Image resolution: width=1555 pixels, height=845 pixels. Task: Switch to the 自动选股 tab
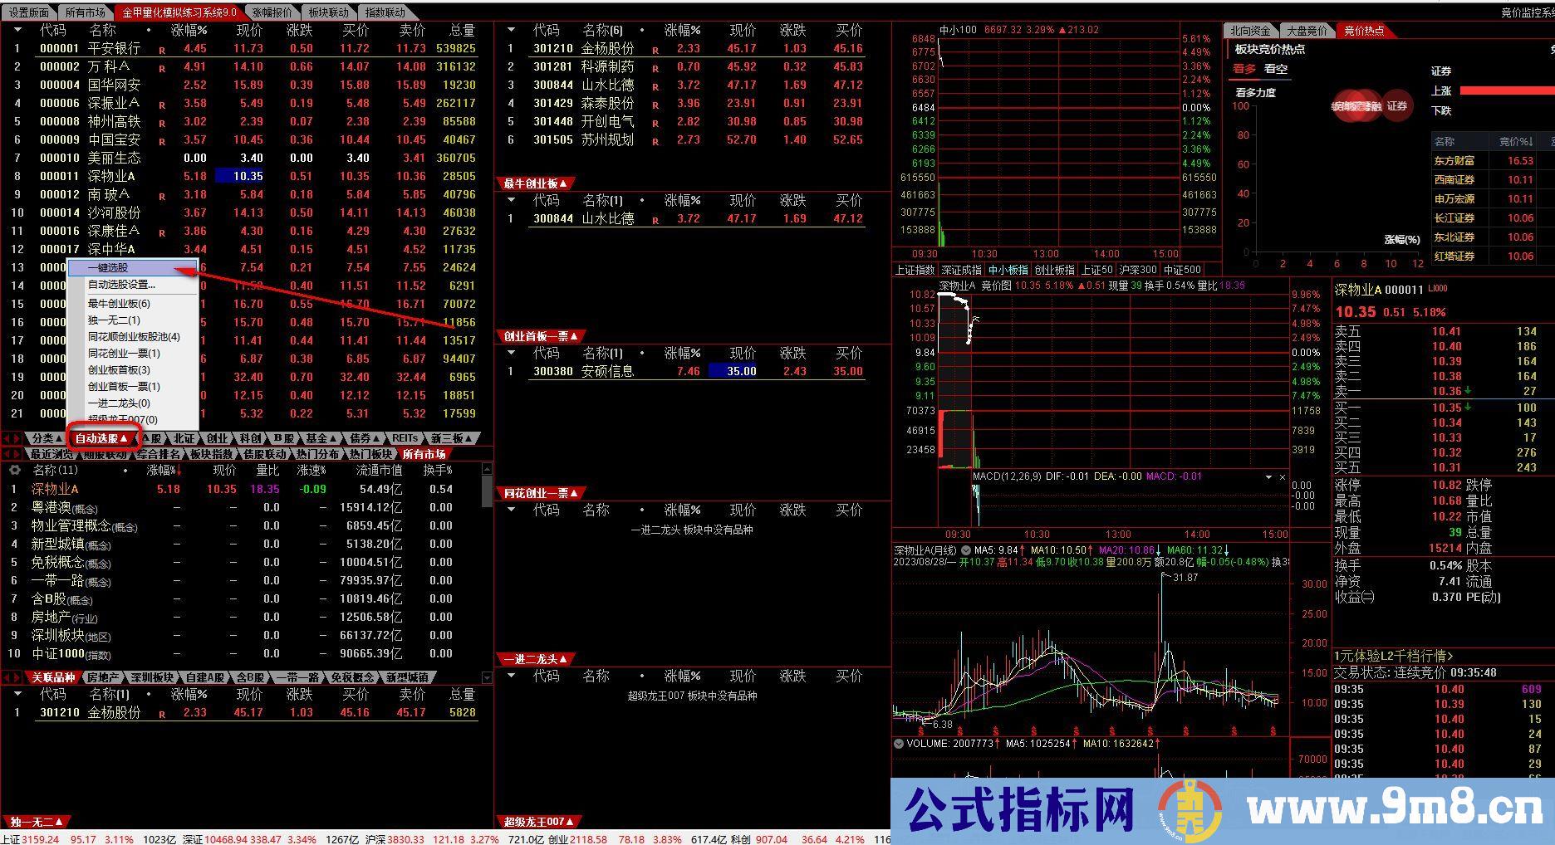pos(101,438)
